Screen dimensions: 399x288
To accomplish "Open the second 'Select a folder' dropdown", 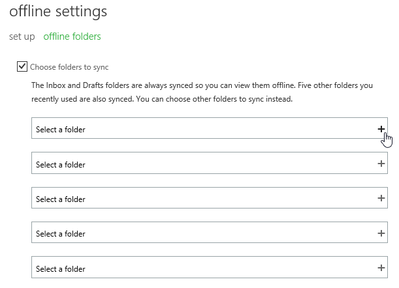I will coord(196,164).
